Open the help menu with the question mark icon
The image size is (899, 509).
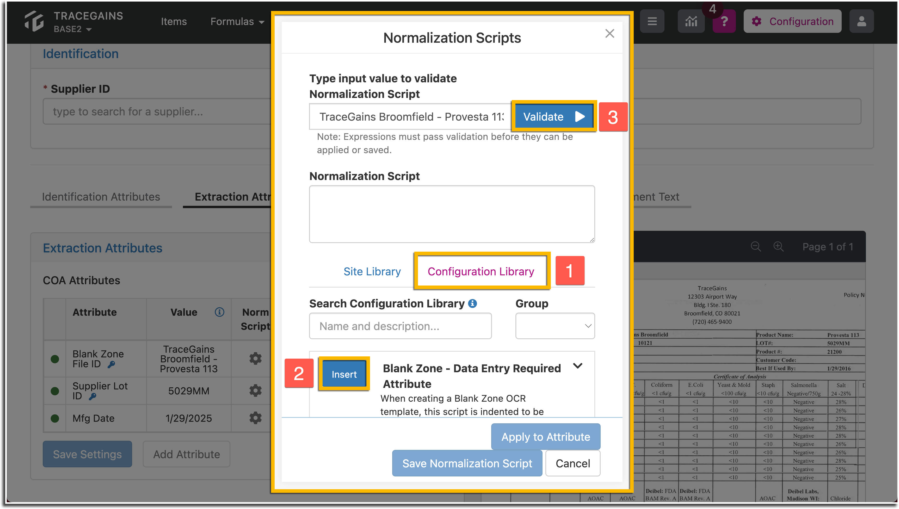tap(724, 21)
